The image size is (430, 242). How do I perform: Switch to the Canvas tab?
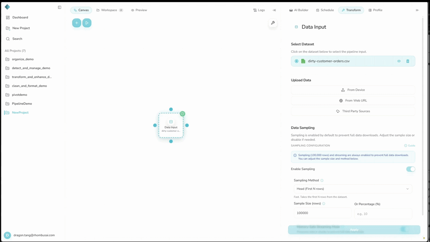tap(81, 10)
